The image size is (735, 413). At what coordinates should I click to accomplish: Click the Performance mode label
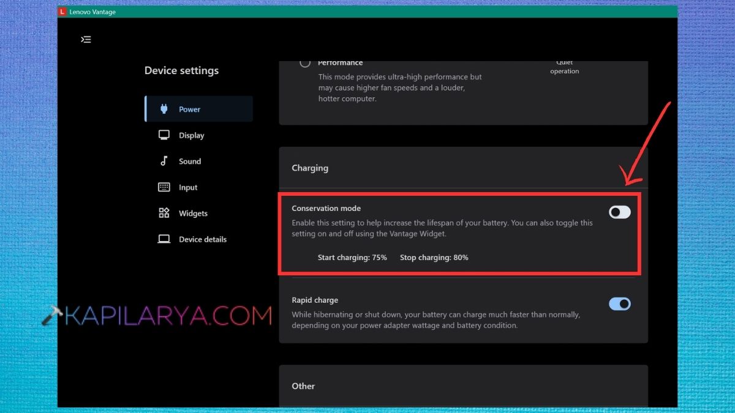click(340, 62)
